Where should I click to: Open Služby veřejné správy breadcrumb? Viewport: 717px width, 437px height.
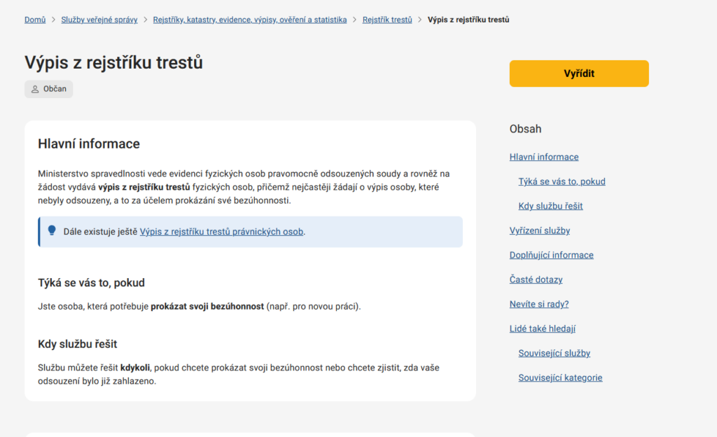[99, 20]
